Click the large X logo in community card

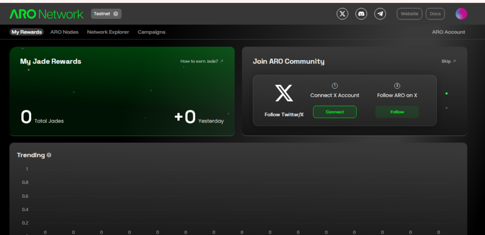284,94
